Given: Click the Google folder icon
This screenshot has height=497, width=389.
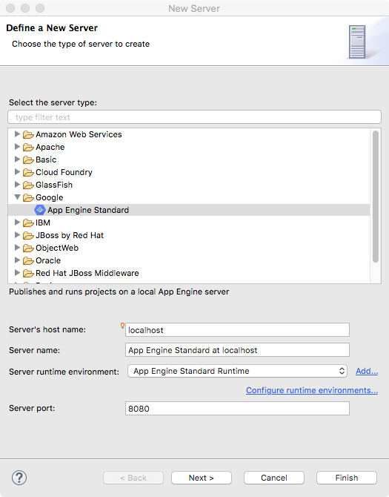Looking at the screenshot, I should [x=28, y=198].
